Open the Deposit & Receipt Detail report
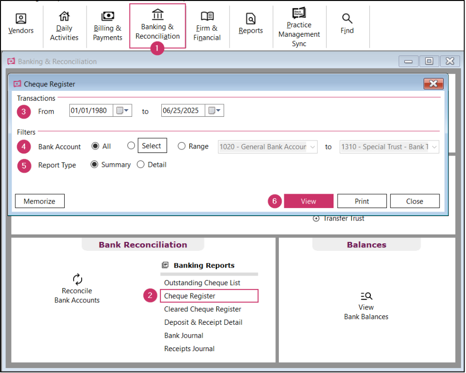This screenshot has width=466, height=373. [203, 323]
